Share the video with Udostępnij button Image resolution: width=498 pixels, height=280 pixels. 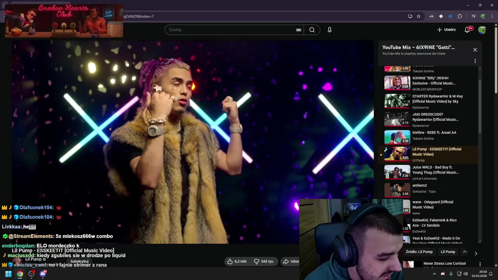click(290, 261)
